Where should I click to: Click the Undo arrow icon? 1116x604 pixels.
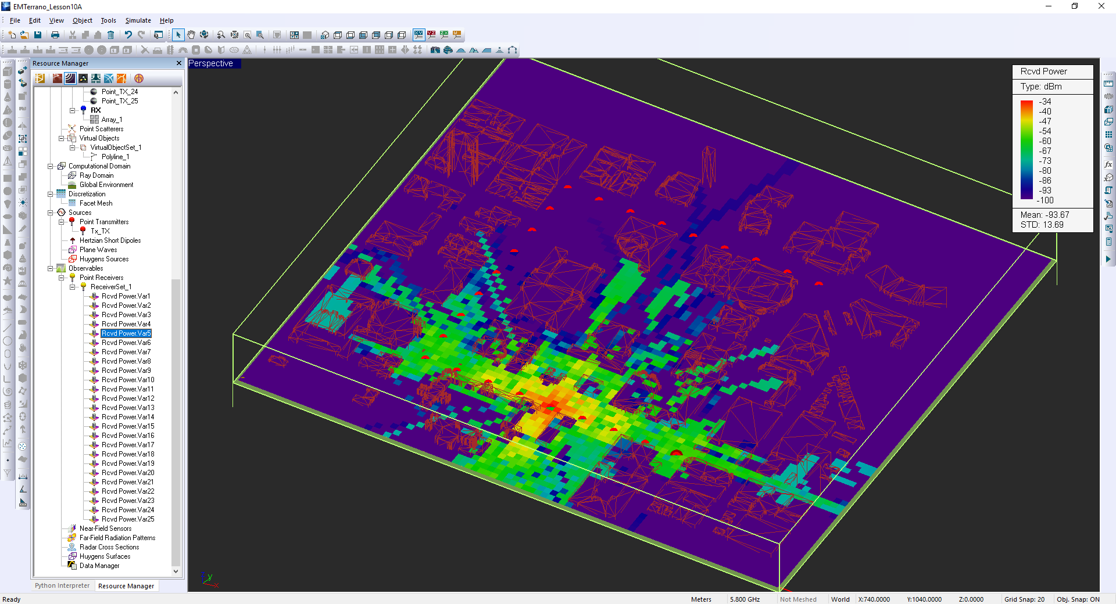[128, 35]
